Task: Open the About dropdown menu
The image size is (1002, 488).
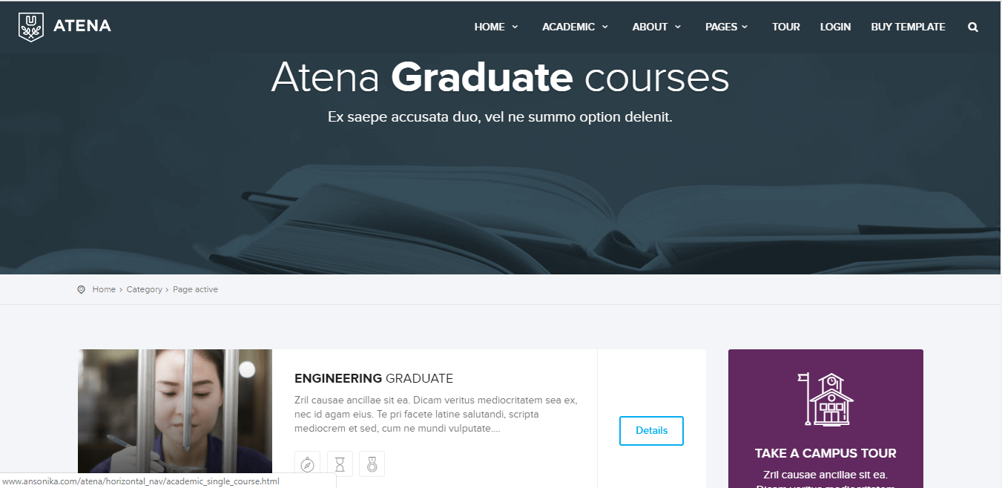Action: 656,27
